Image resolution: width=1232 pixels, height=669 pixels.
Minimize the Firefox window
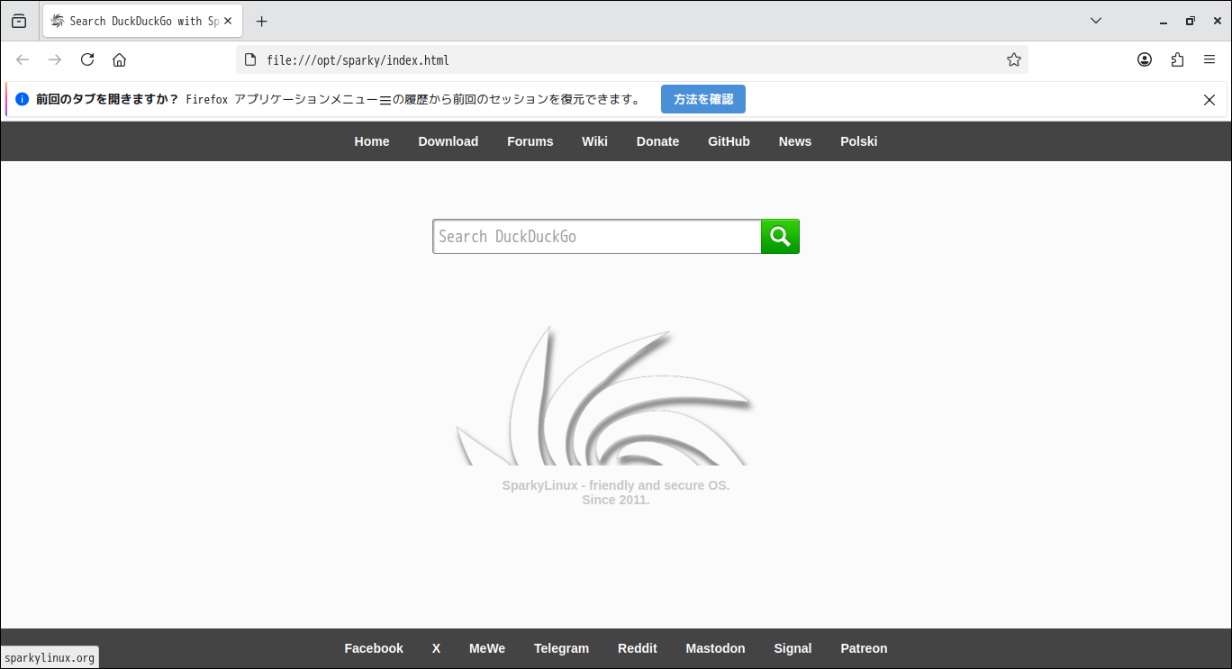point(1164,21)
